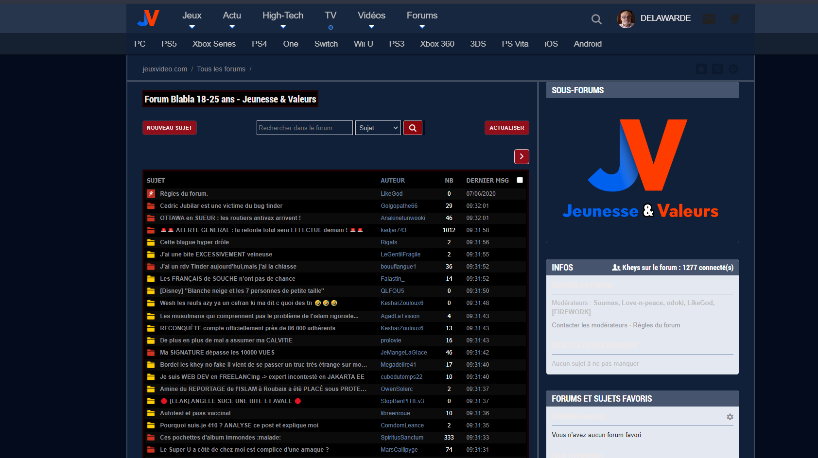Open the Sujet search type dropdown
Viewport: 818px width, 458px height.
(x=378, y=128)
